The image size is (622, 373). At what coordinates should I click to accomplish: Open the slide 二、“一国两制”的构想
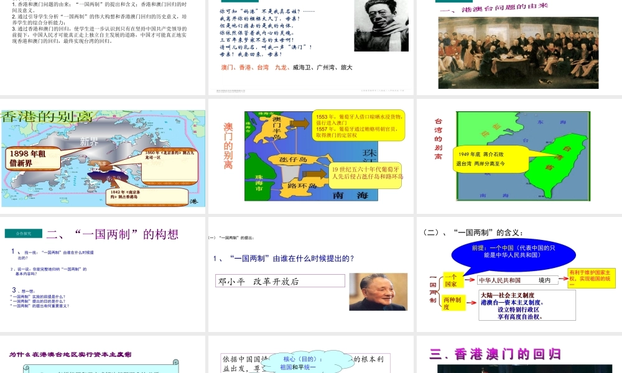tap(103, 274)
